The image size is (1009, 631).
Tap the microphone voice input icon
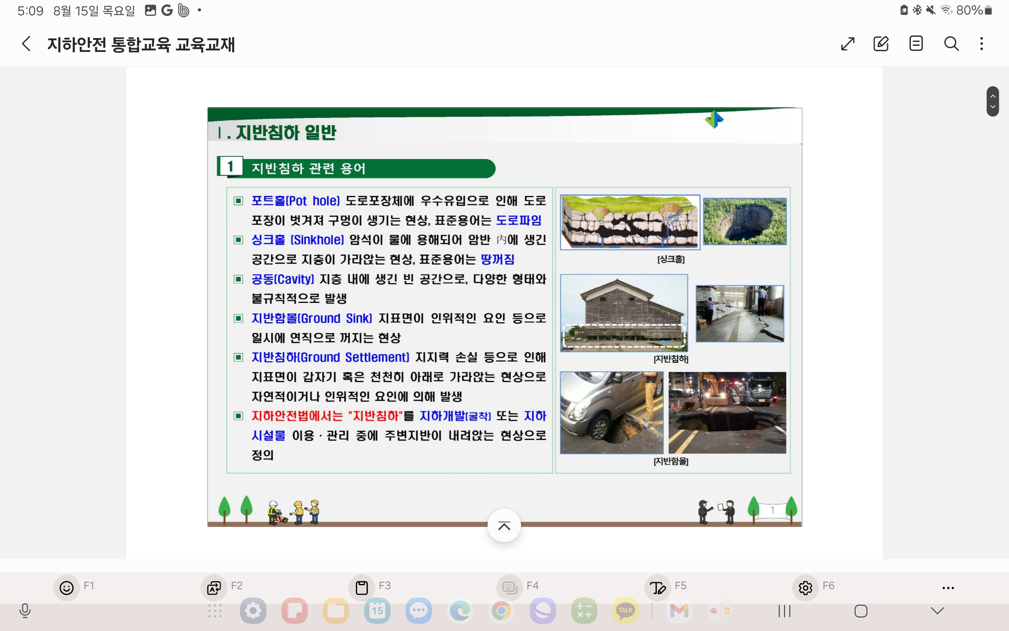pos(25,611)
